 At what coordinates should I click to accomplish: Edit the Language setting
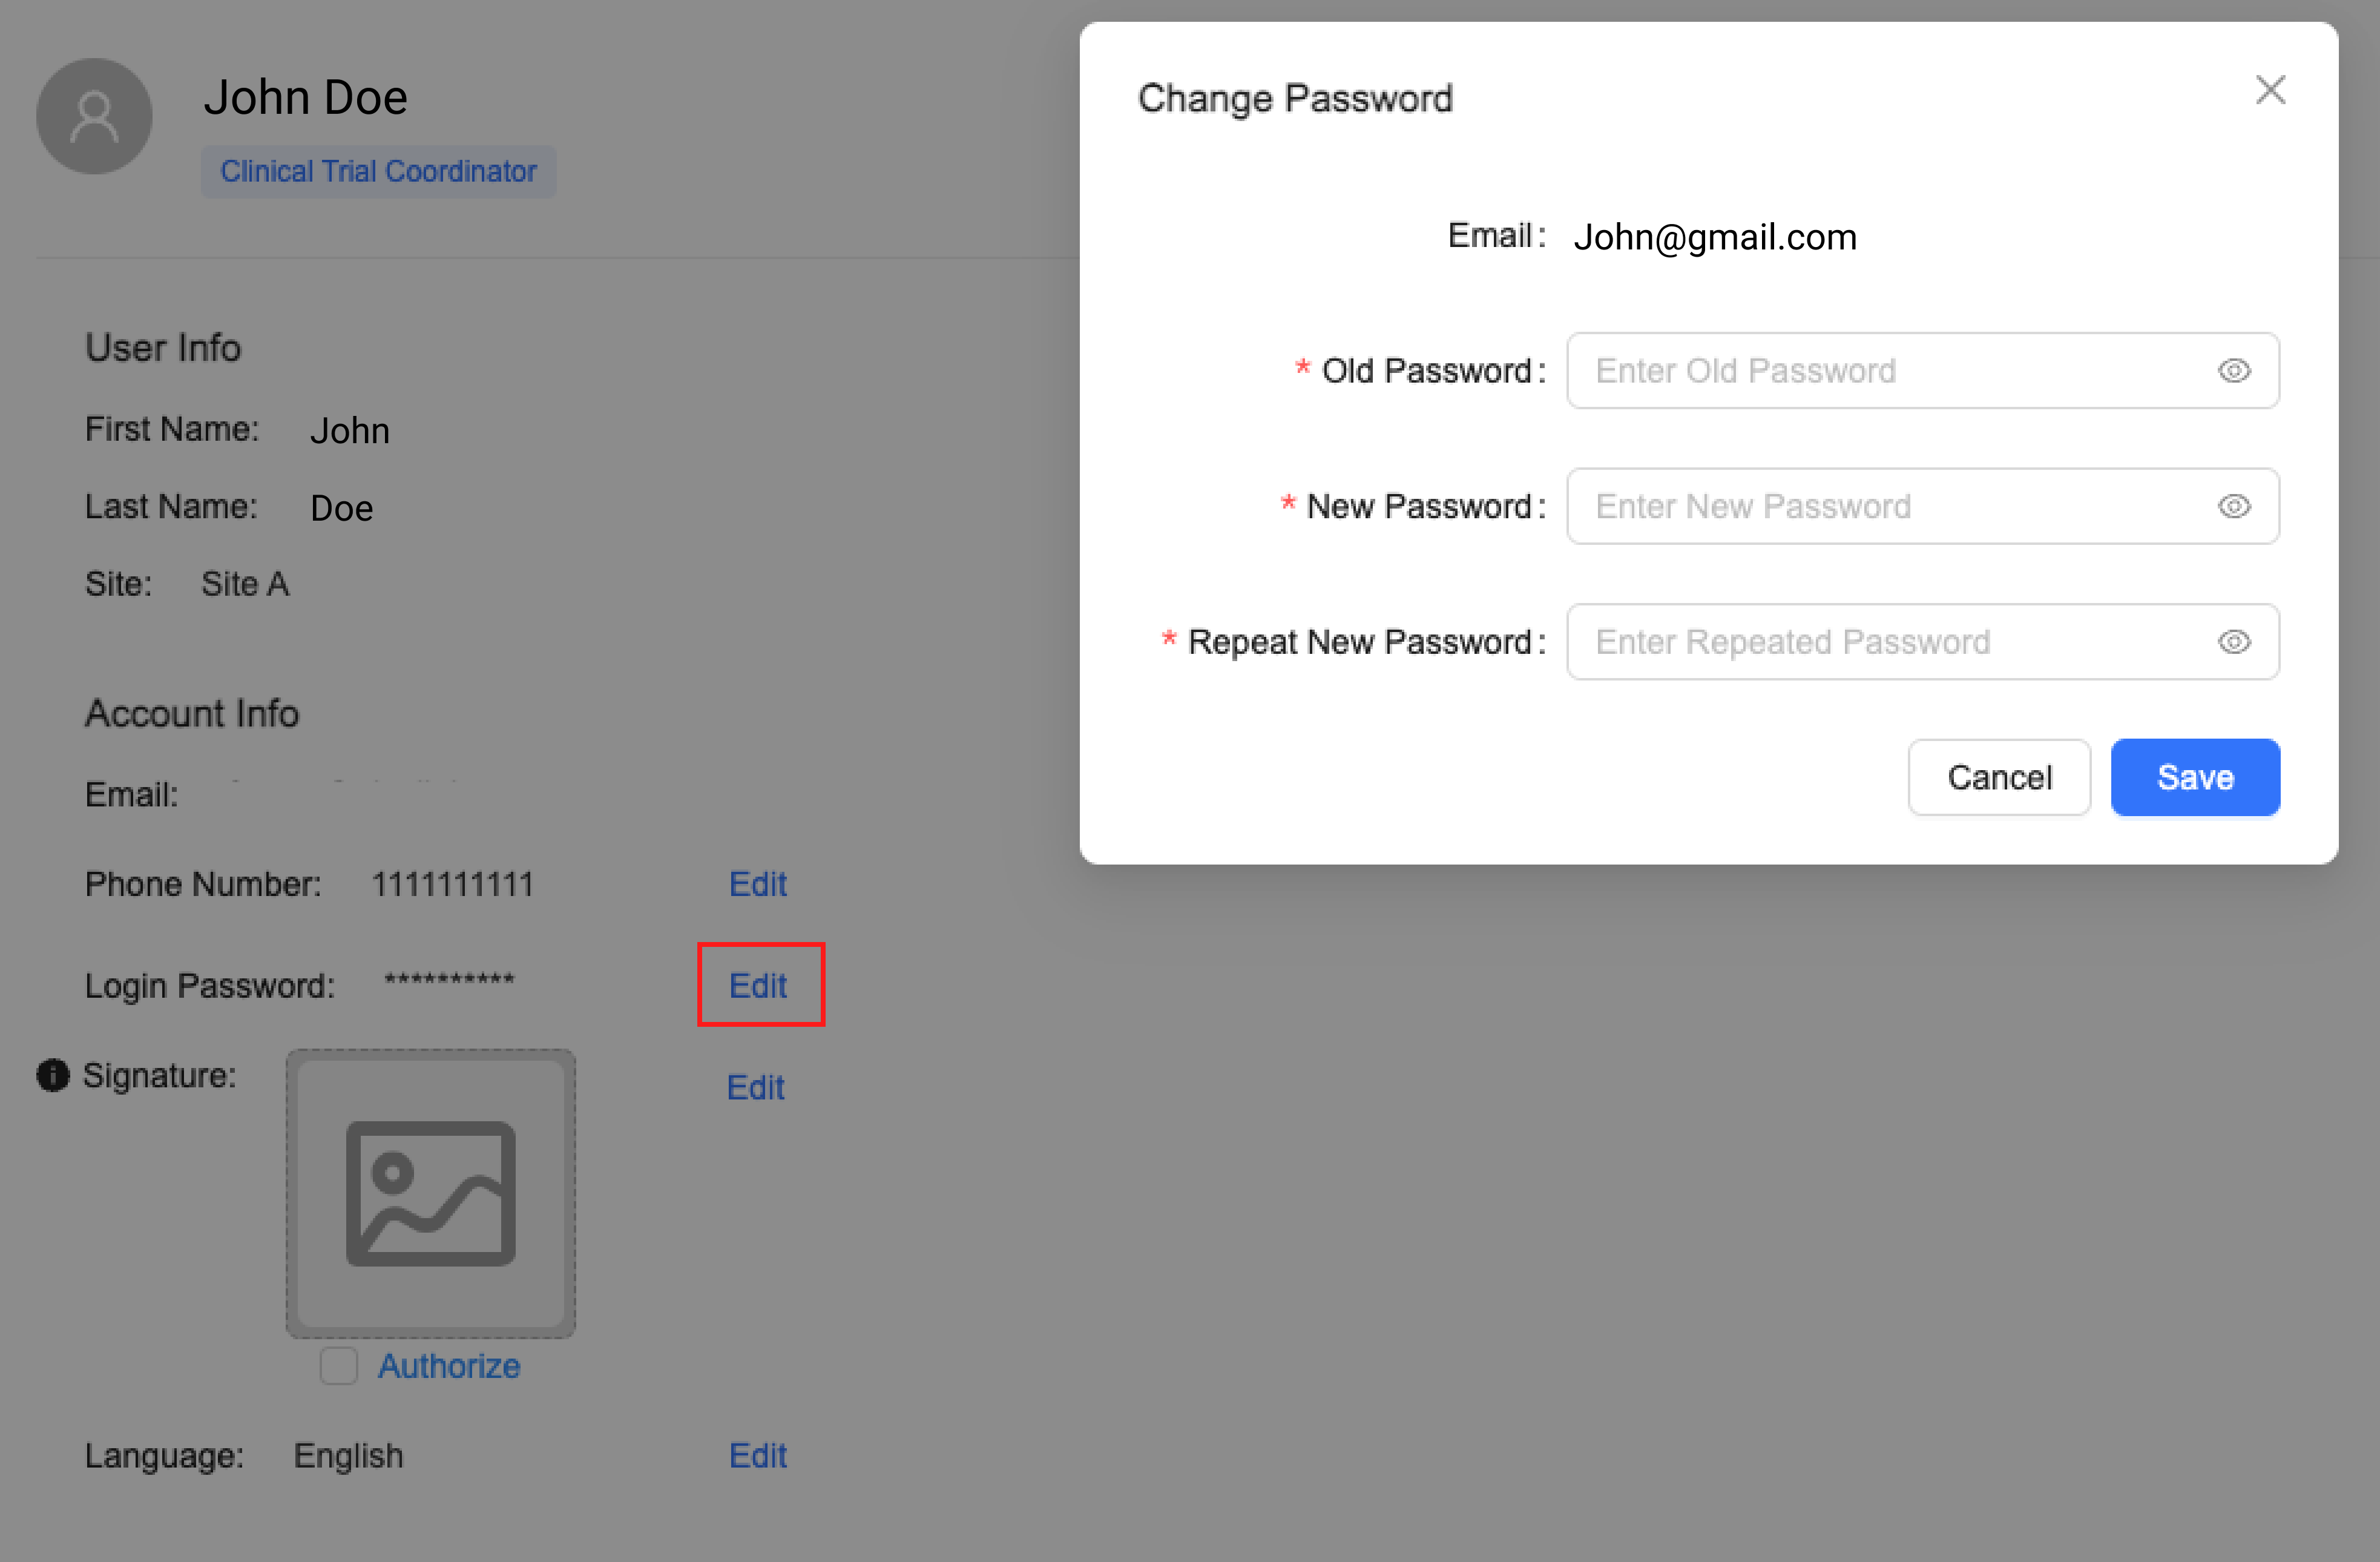click(x=758, y=1456)
